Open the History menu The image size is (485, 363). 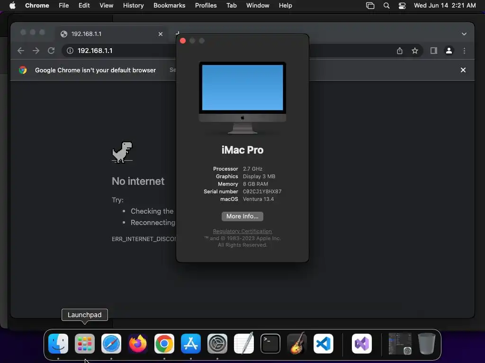pyautogui.click(x=133, y=6)
